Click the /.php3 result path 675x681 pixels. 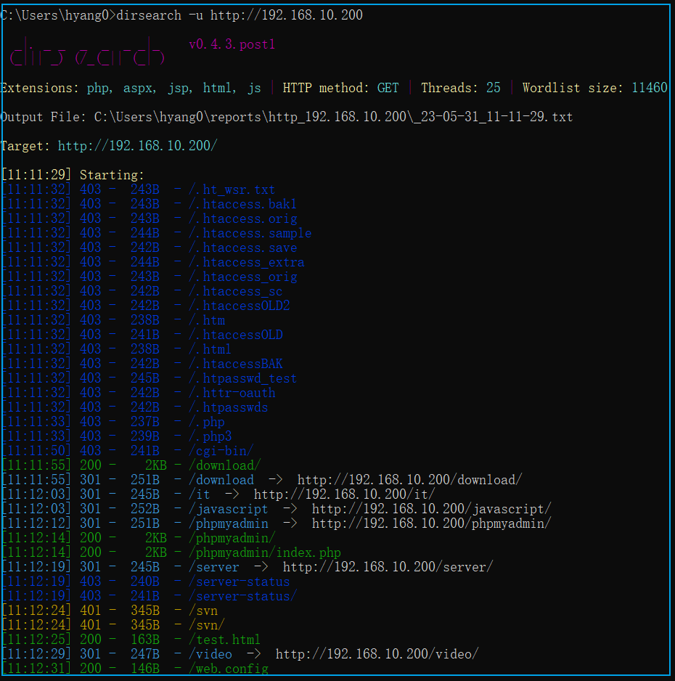tap(210, 436)
